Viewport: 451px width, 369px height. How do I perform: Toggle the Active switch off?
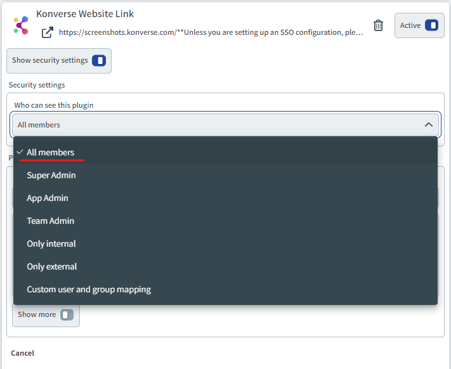coord(431,25)
